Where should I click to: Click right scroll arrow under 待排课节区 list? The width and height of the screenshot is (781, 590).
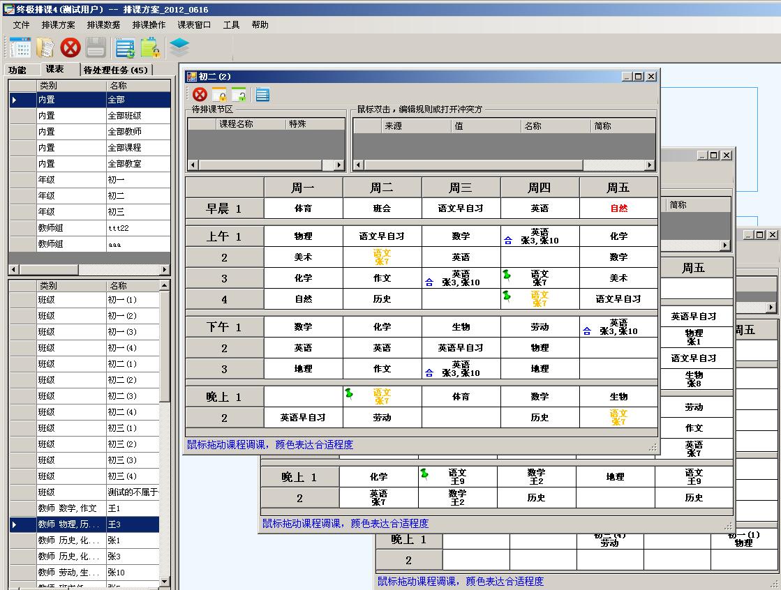coord(339,165)
